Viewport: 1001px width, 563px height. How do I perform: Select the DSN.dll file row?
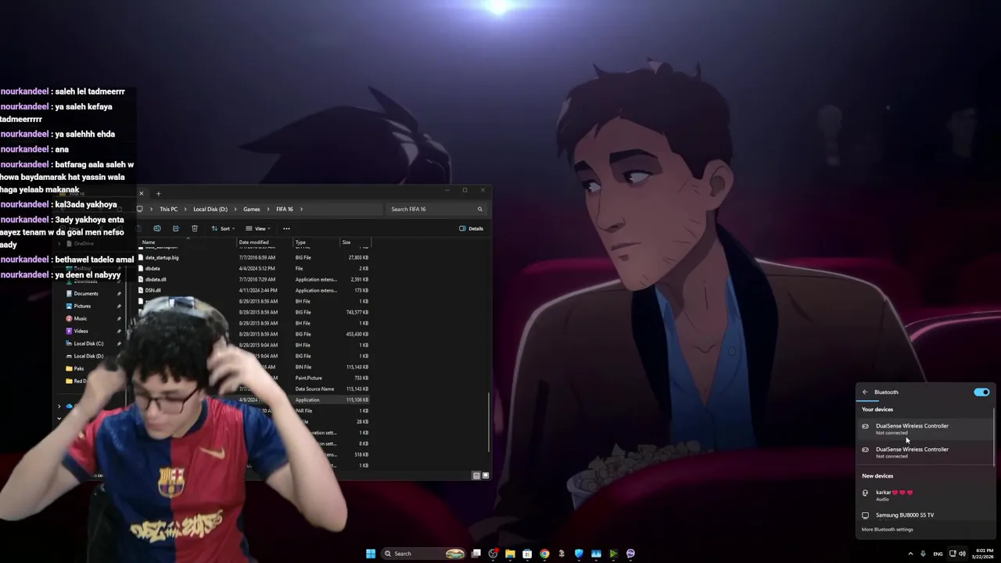253,290
